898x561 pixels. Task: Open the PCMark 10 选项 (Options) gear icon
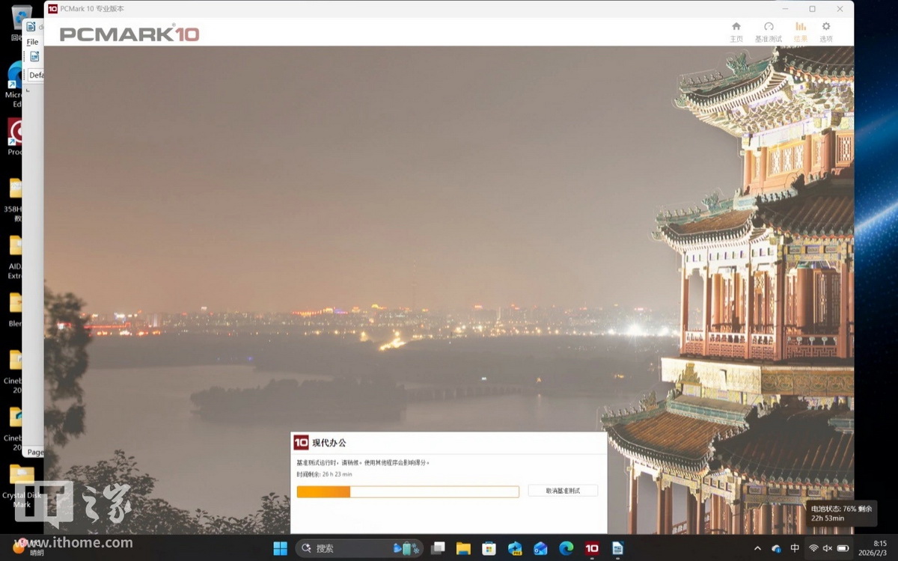825,31
